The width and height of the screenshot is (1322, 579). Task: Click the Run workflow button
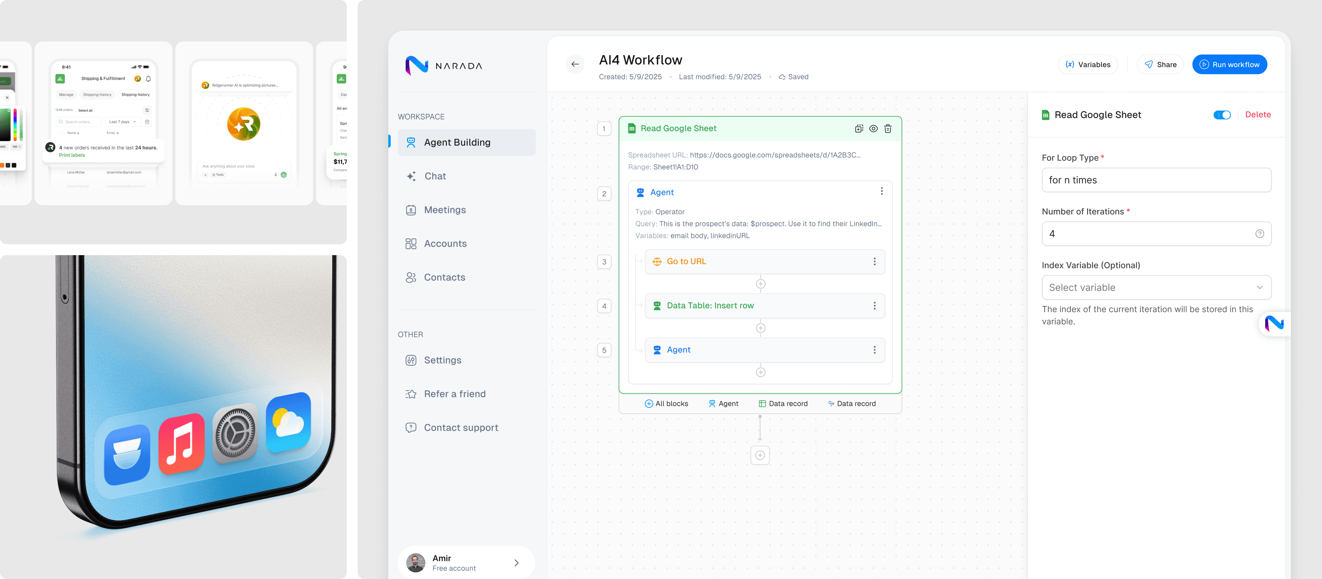point(1229,65)
